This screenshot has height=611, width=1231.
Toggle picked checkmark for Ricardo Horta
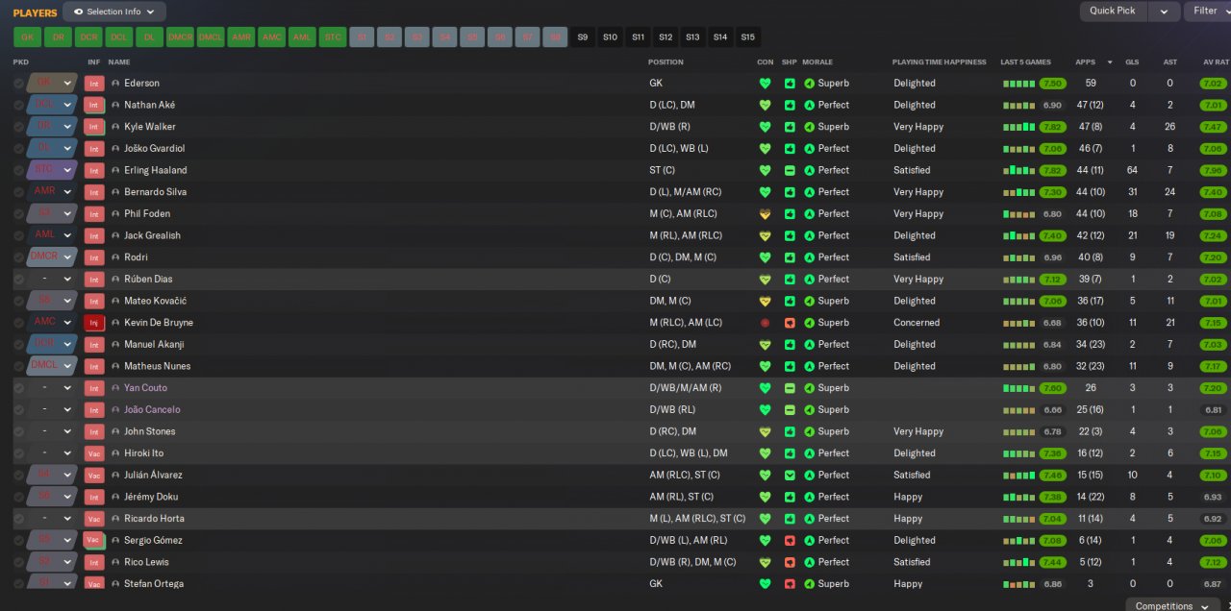[18, 519]
